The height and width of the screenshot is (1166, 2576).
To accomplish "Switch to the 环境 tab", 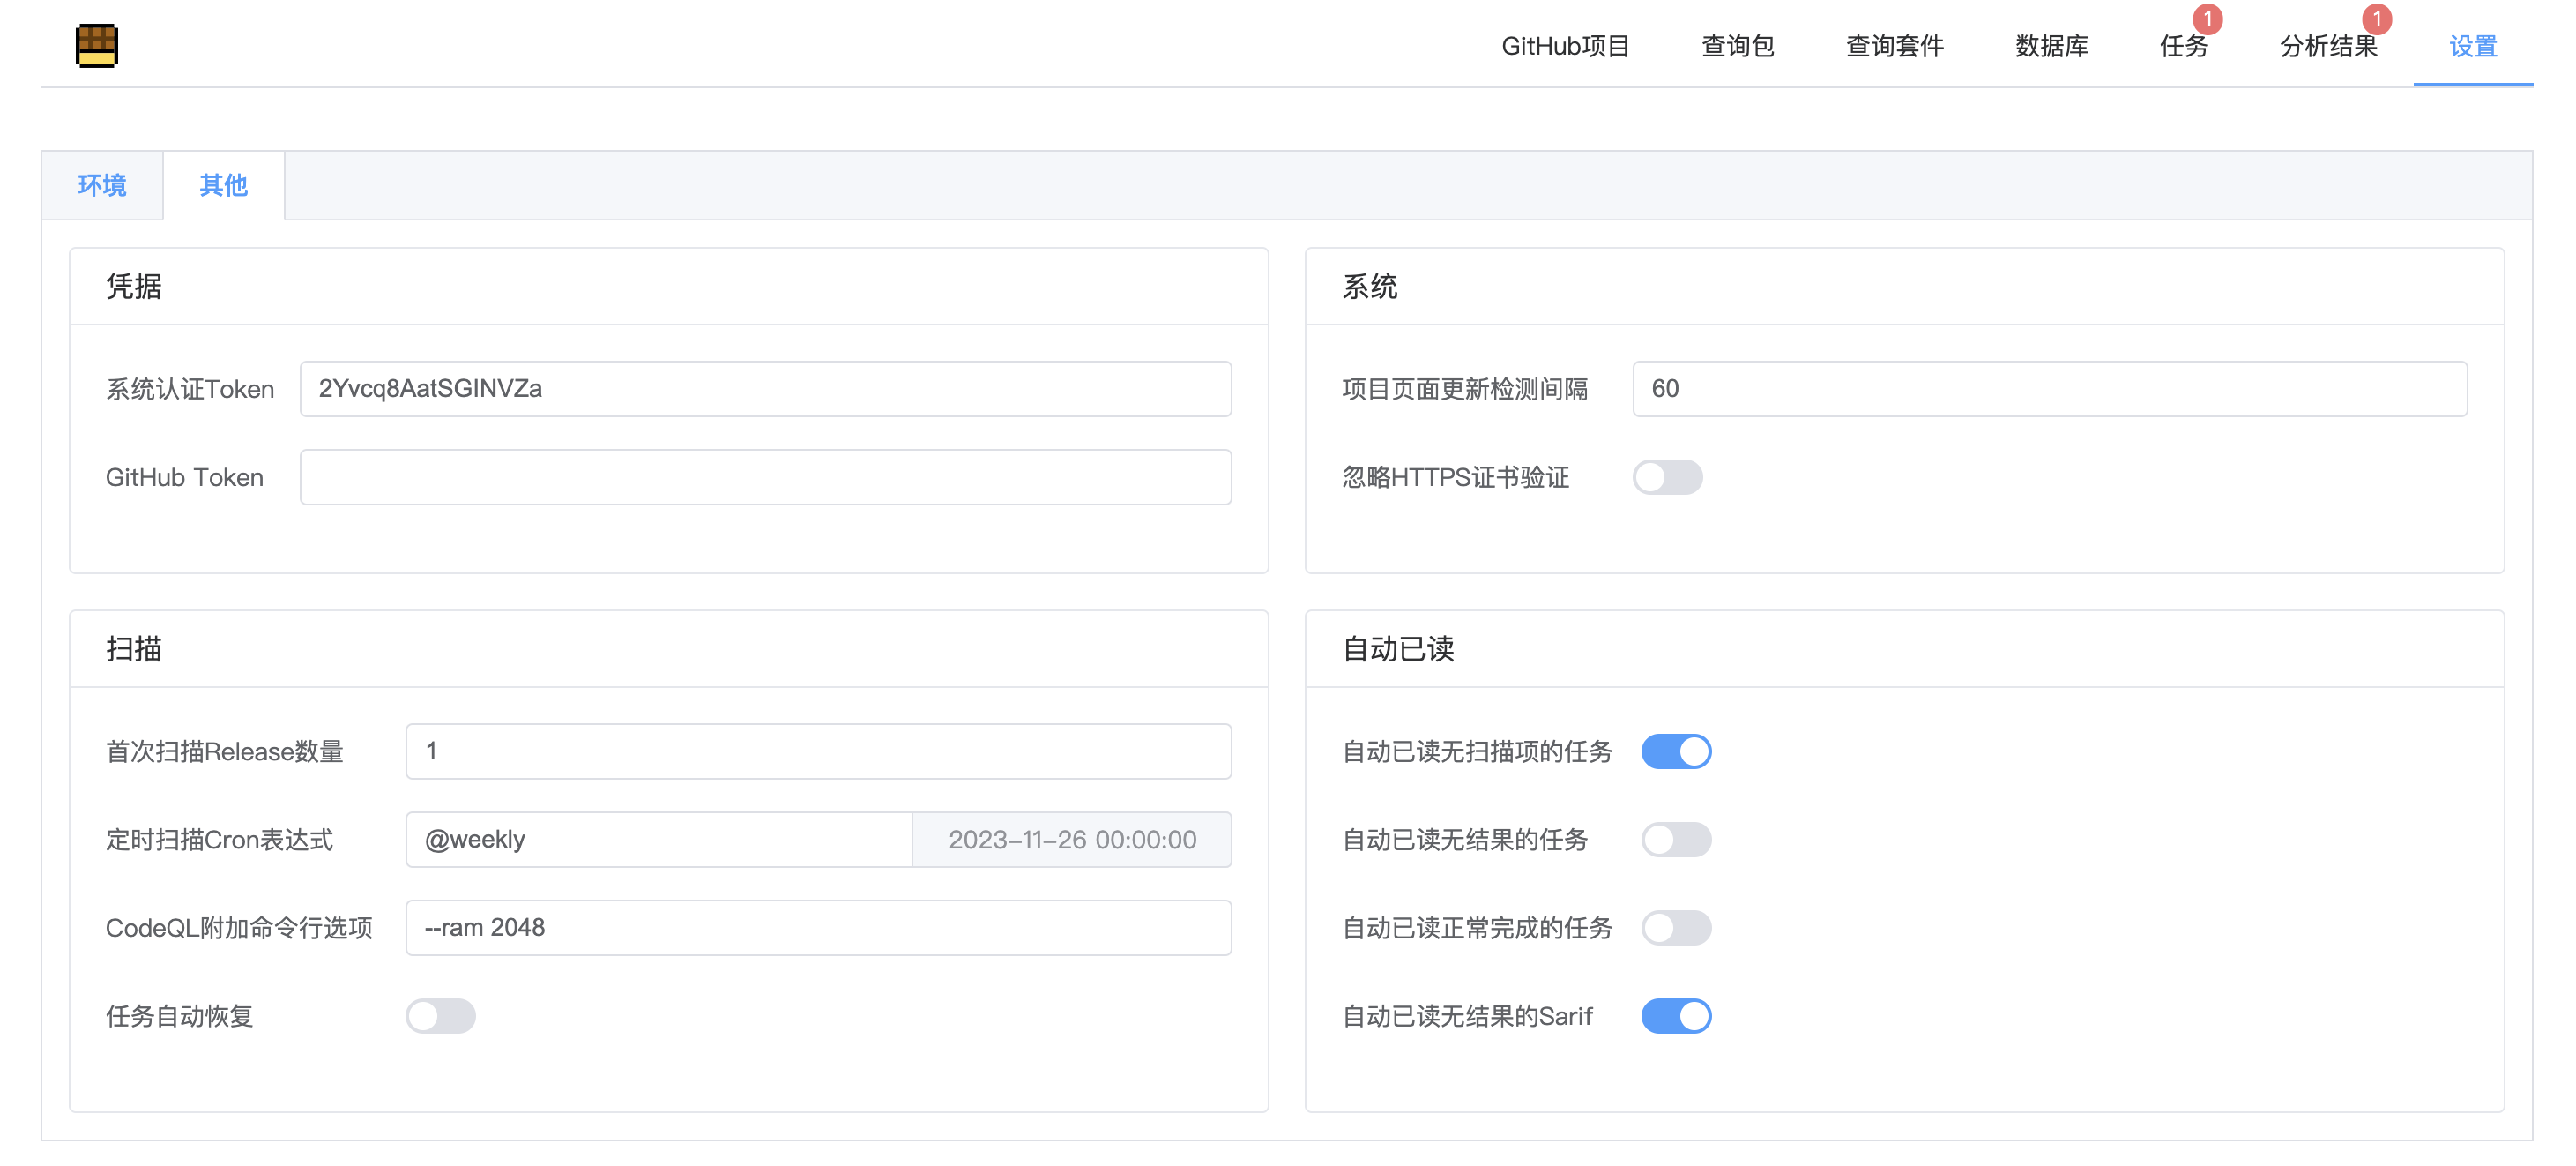I will coord(102,185).
